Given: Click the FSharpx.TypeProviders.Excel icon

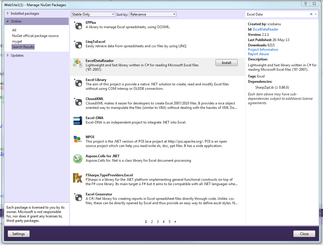Looking at the screenshot, I should click(78, 178).
